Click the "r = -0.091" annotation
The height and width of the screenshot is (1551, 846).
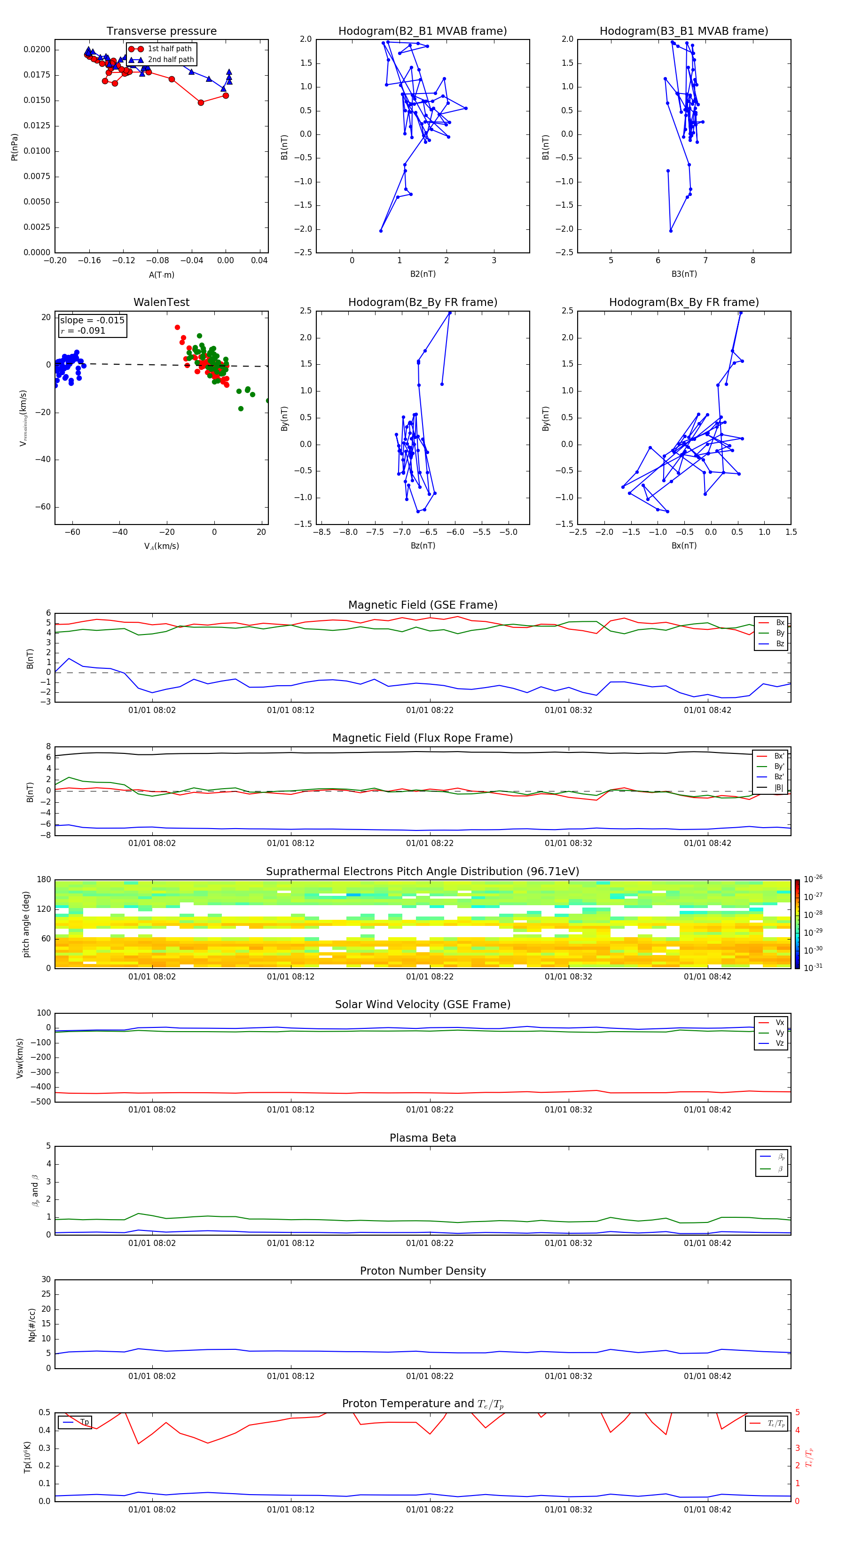tap(83, 330)
